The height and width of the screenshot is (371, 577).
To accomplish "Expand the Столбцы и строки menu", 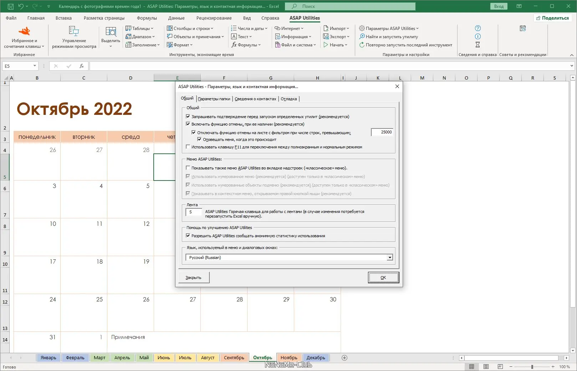I will tap(190, 28).
